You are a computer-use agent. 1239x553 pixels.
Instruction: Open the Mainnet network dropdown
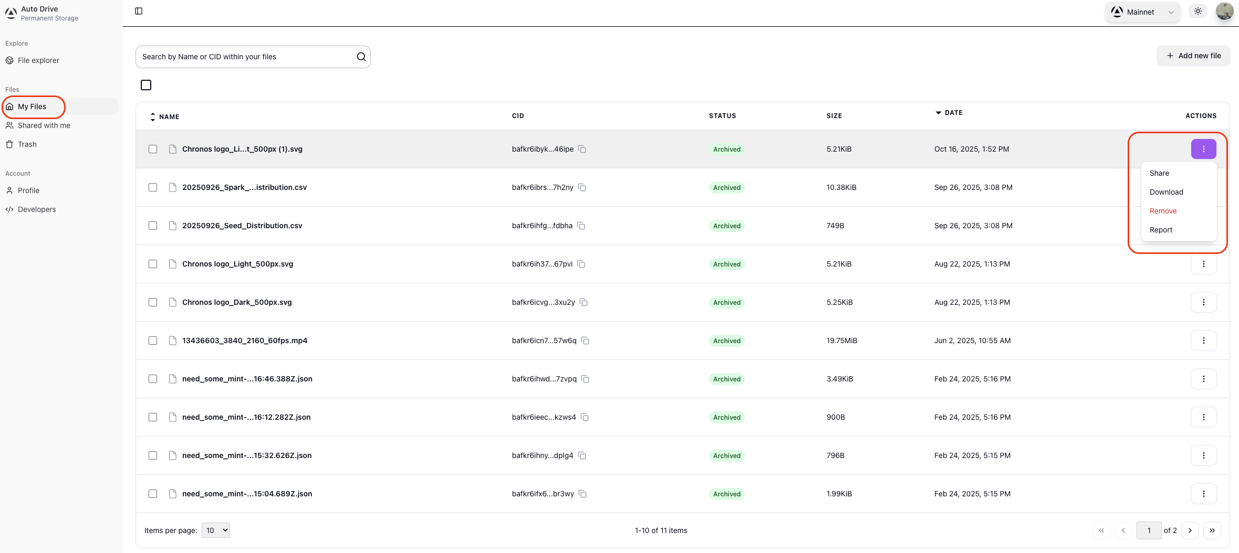coord(1142,12)
